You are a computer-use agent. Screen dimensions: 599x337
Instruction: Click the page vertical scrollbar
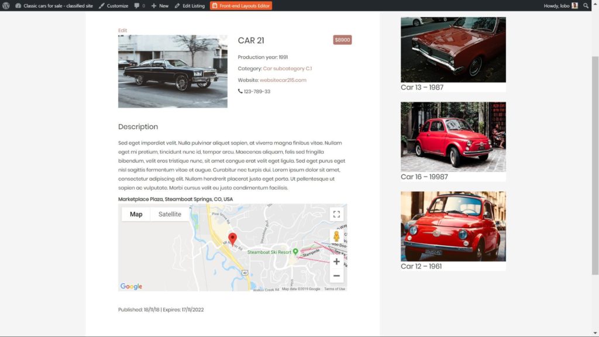coord(595,176)
